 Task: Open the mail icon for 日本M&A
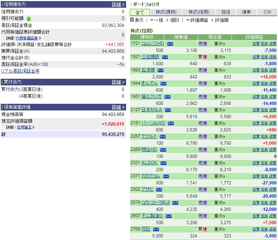168,110
